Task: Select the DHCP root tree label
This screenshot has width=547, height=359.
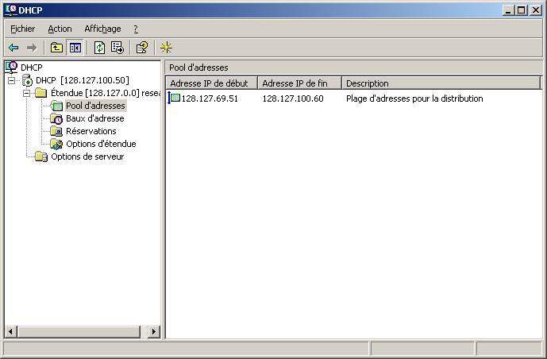Action: (32, 68)
